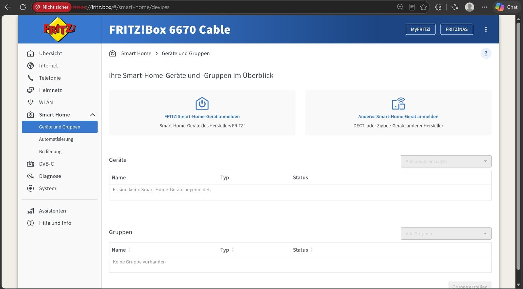Viewport: 523px width, 289px height.
Task: Open Übersicht home icon
Action: 30,53
